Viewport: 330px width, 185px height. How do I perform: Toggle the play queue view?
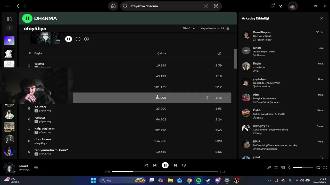[276, 168]
